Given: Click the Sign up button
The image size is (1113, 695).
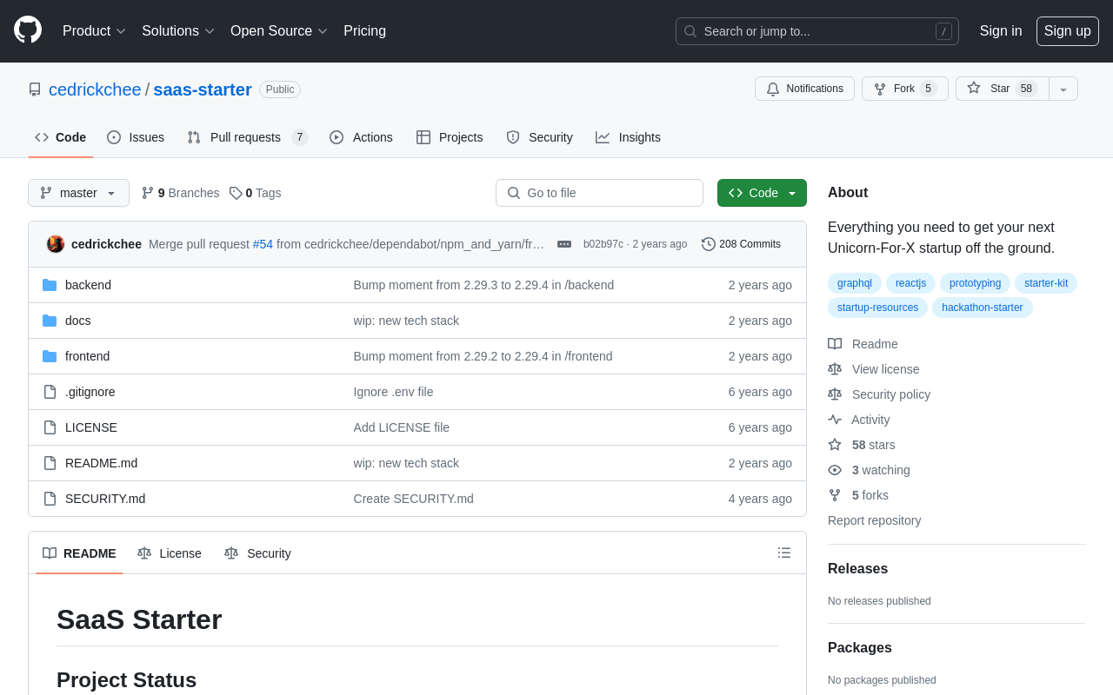Looking at the screenshot, I should point(1067,31).
